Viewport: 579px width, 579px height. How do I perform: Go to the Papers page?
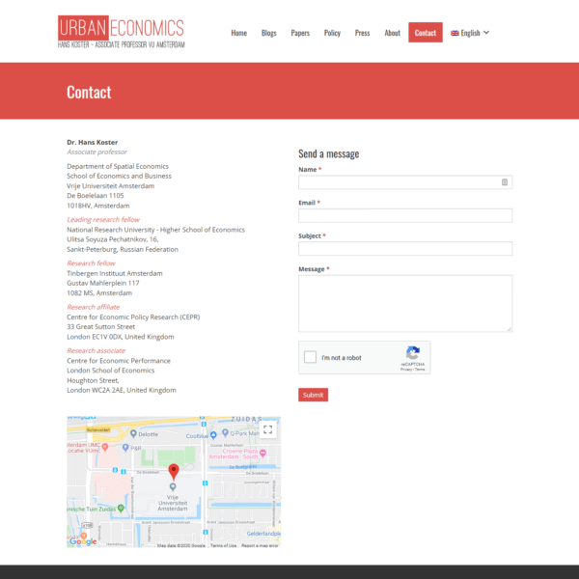(300, 33)
